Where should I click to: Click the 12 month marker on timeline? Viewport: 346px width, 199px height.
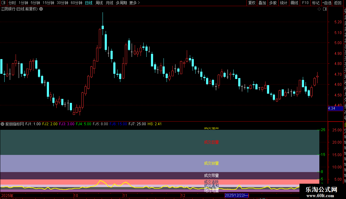[x=183, y=195]
